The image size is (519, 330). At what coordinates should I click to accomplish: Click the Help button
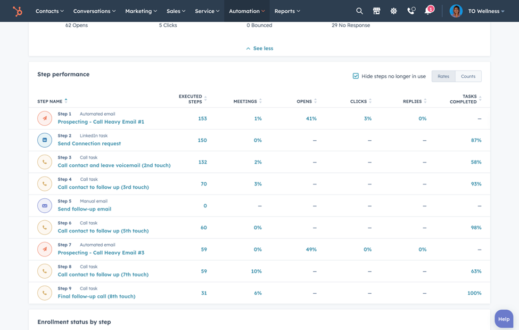(504, 318)
